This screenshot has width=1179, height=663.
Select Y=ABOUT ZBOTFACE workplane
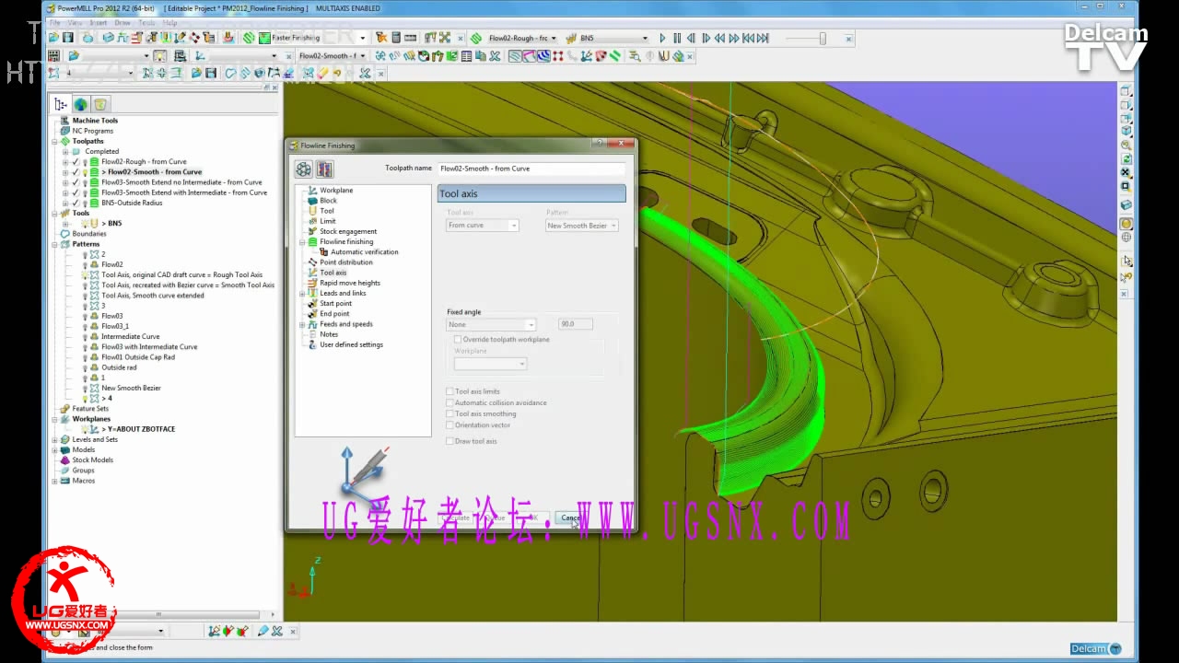coord(138,430)
